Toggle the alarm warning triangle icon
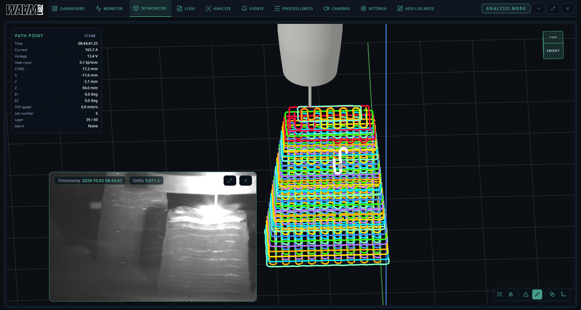Image resolution: width=581 pixels, height=310 pixels. pos(526,294)
